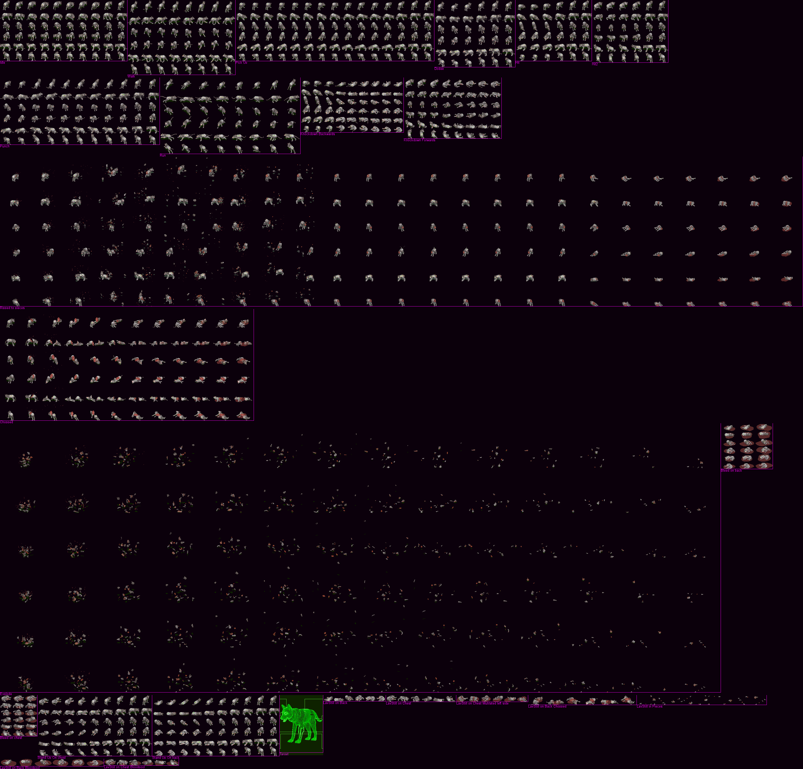Click the 'Stand Up On back' label

tap(165, 758)
